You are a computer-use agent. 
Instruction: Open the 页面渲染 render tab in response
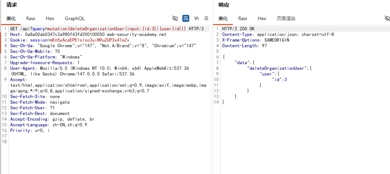pyautogui.click(x=286, y=19)
